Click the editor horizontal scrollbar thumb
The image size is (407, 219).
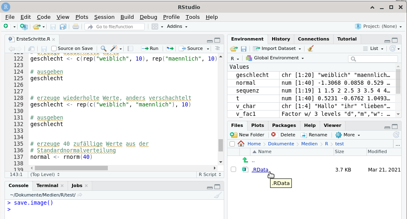pos(71,168)
